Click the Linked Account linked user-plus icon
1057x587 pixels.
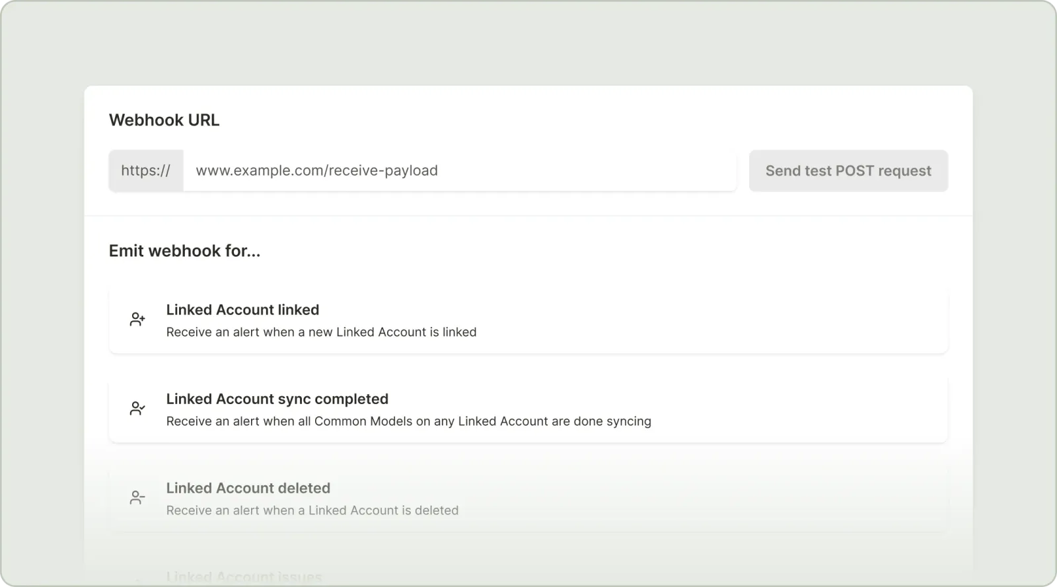click(x=137, y=320)
